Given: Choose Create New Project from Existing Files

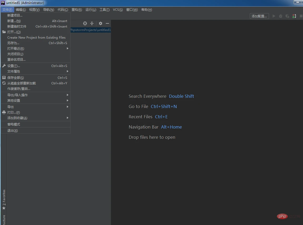Looking at the screenshot, I should click(36, 38).
